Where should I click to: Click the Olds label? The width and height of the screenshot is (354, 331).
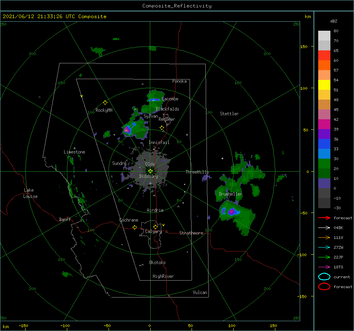[x=150, y=164]
